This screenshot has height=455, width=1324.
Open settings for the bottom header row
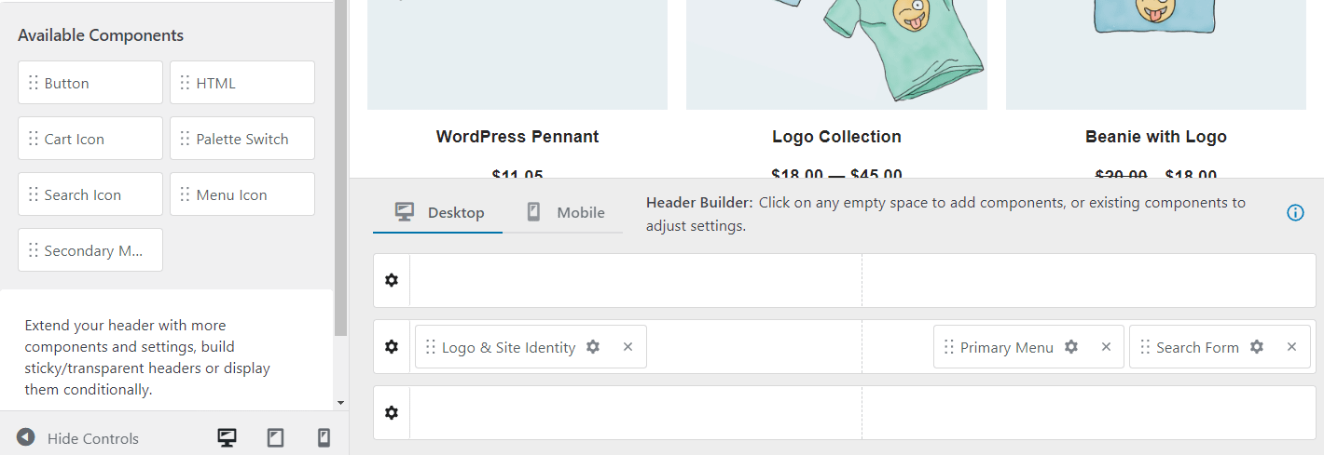click(x=392, y=413)
